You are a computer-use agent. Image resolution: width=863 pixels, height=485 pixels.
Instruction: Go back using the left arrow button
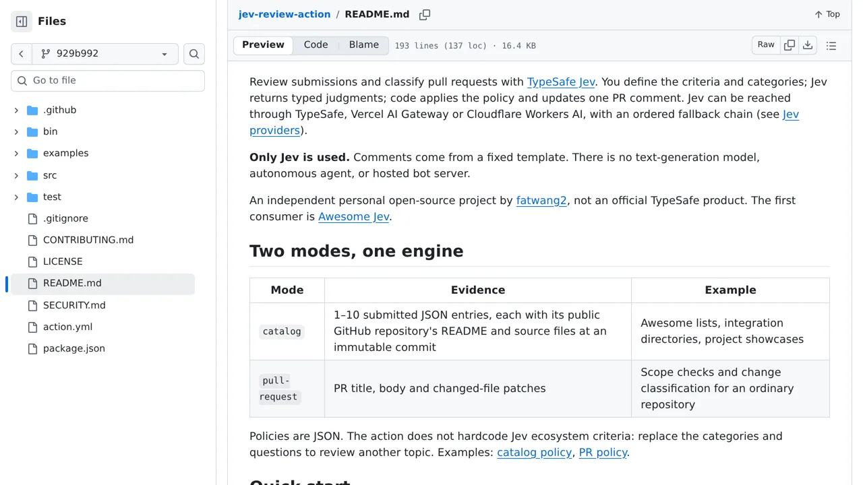click(x=22, y=54)
